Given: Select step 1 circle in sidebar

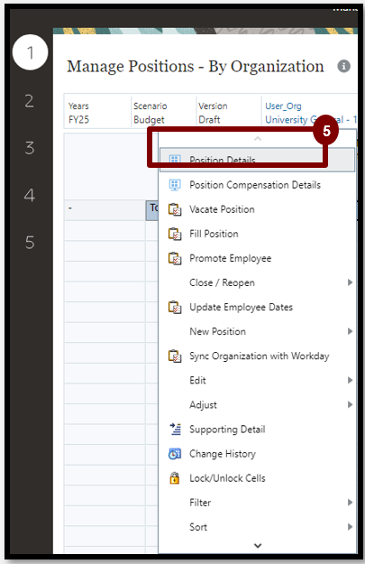Looking at the screenshot, I should tap(30, 52).
